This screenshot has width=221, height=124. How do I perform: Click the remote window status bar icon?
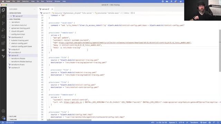point(2,123)
